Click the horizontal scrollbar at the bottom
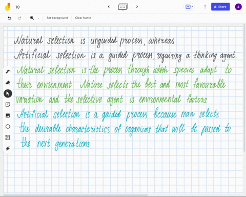This screenshot has width=246, height=197. click(x=75, y=195)
